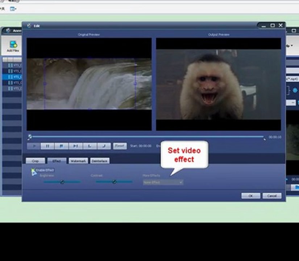Click the Start time 00:00:00 value
This screenshot has height=261, width=299.
[145, 146]
